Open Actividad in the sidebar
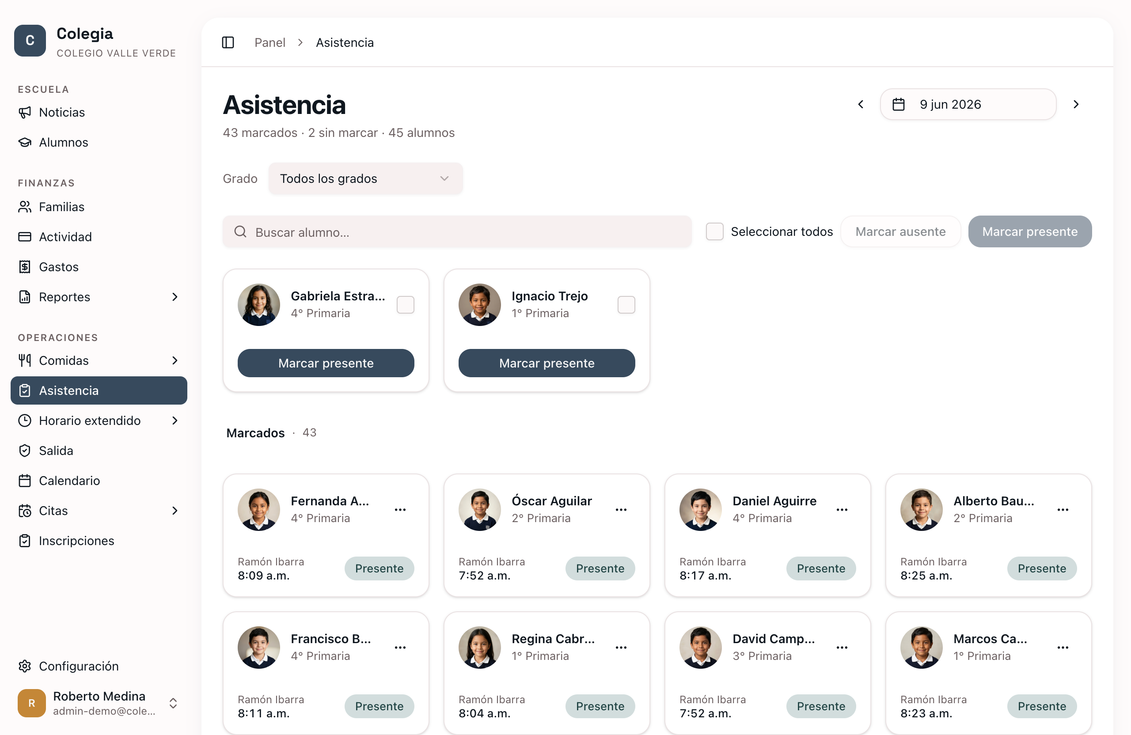Viewport: 1131px width, 735px height. tap(99, 237)
